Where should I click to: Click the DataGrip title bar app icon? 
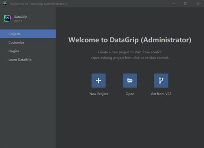click(x=5, y=4)
